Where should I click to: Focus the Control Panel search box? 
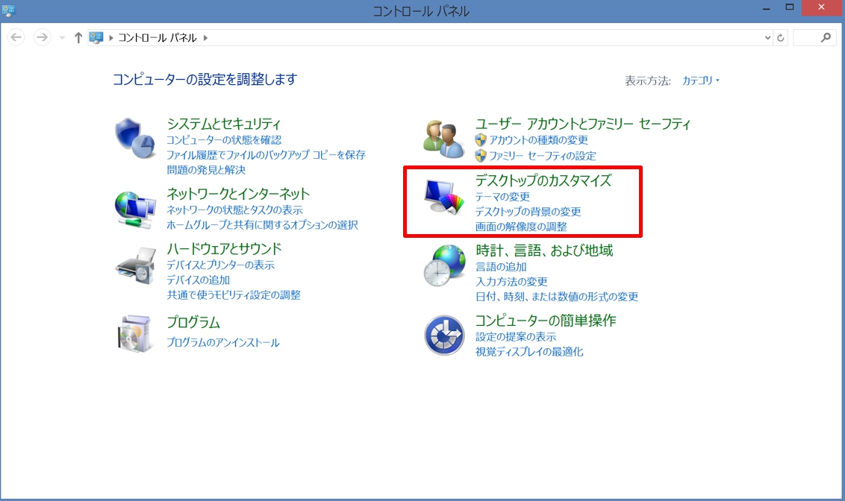[814, 38]
